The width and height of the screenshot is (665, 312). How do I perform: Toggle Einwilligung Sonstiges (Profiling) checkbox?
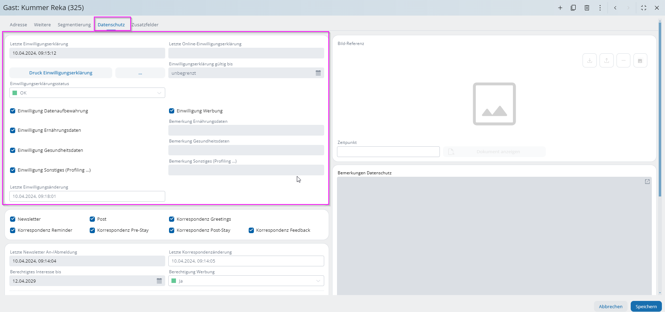13,170
